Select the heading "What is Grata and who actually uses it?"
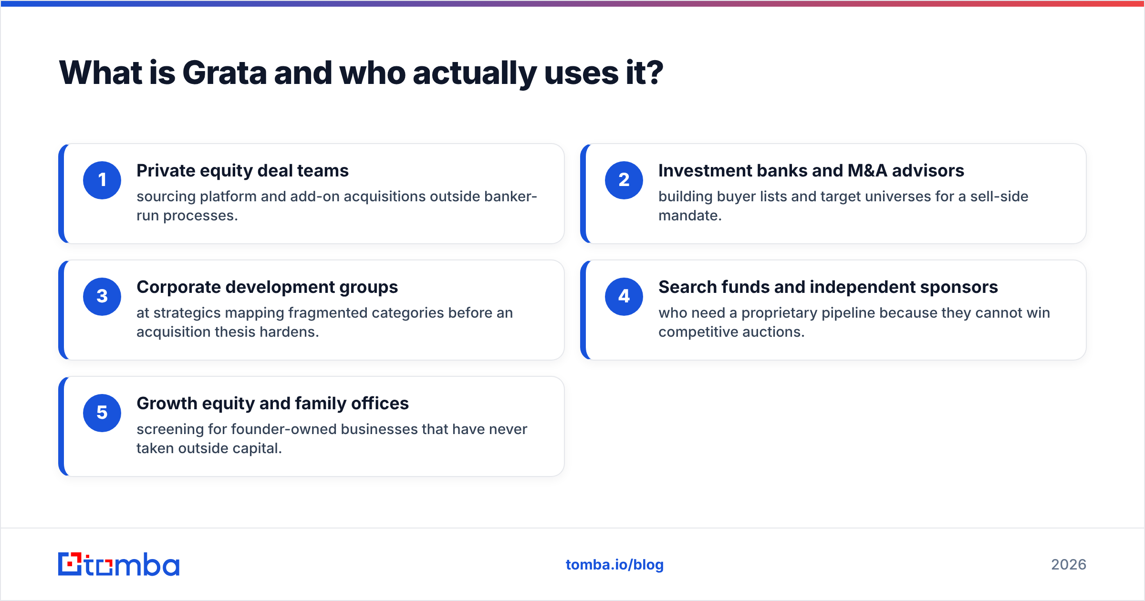Viewport: 1145px width, 601px height. [x=361, y=73]
